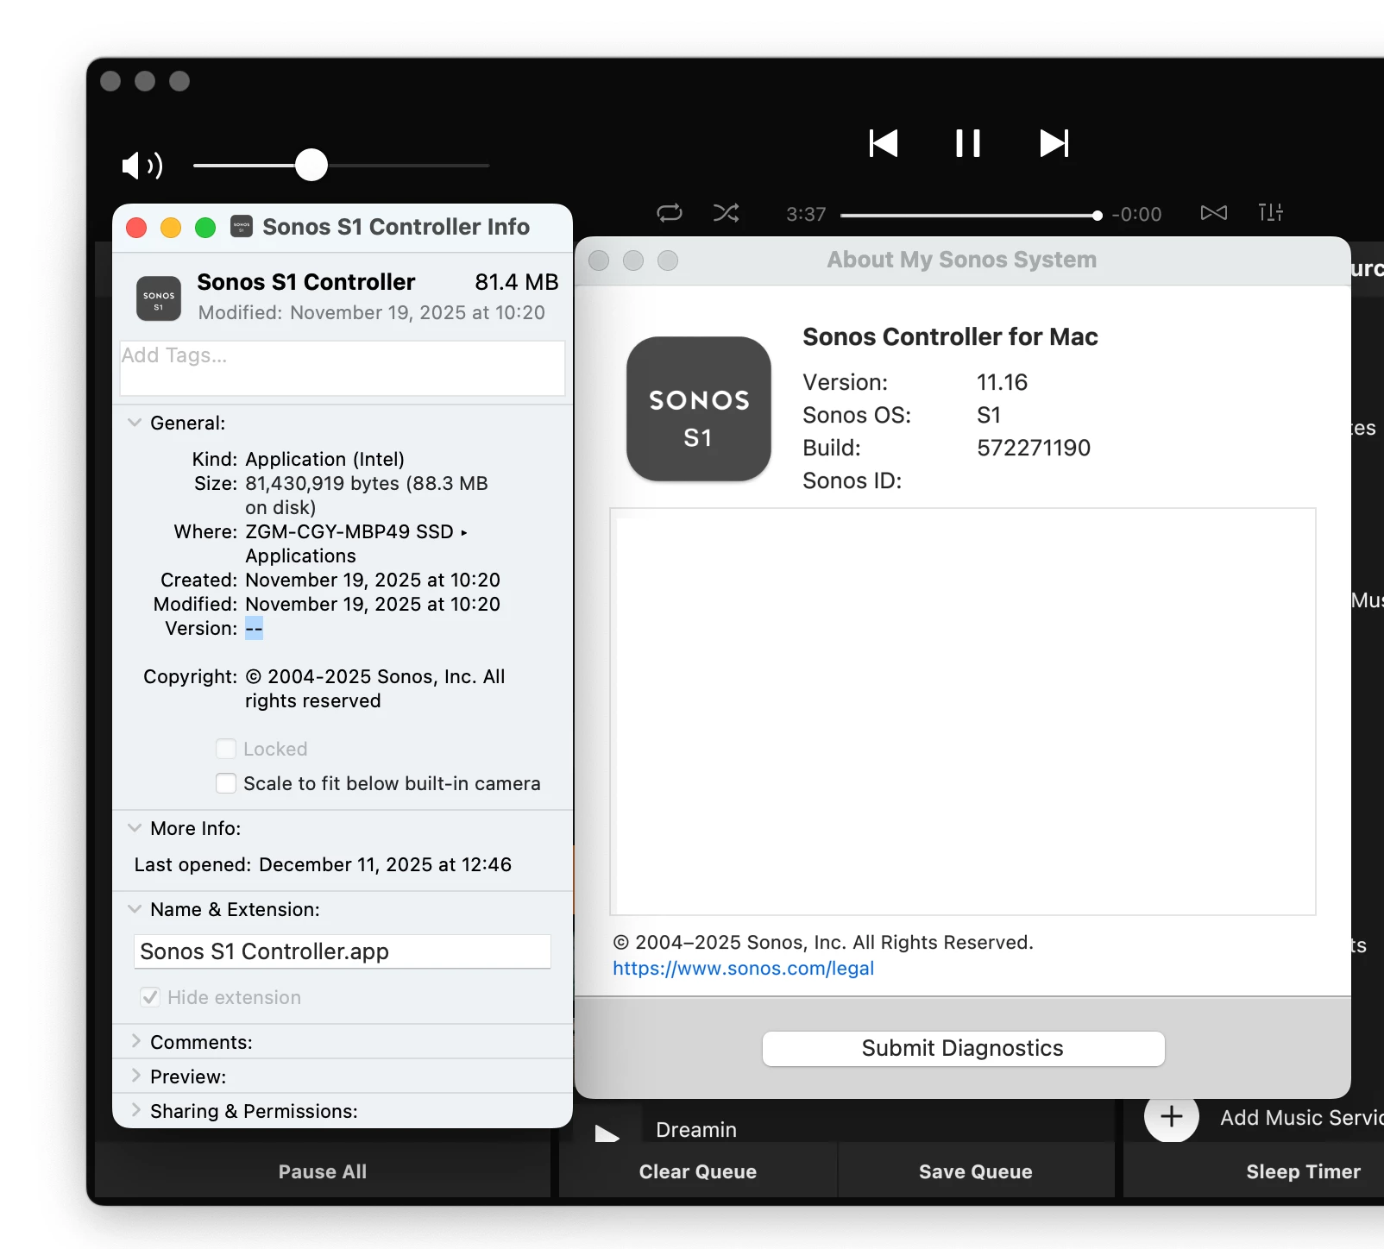Toggle repeat mode icon

point(670,213)
